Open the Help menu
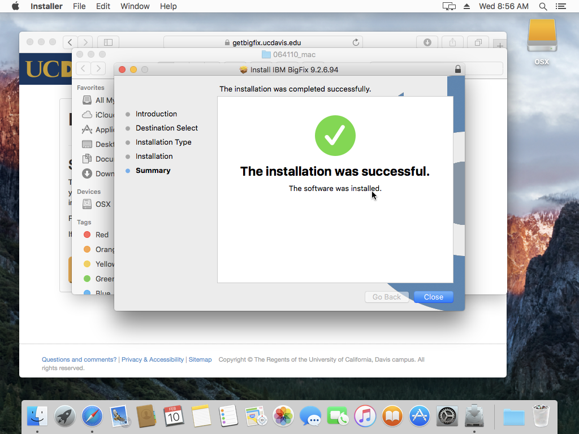 [168, 6]
